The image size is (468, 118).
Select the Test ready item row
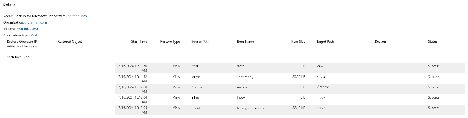290,79
